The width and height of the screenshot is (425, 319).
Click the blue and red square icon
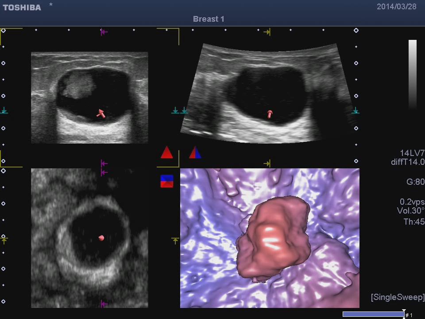167,181
